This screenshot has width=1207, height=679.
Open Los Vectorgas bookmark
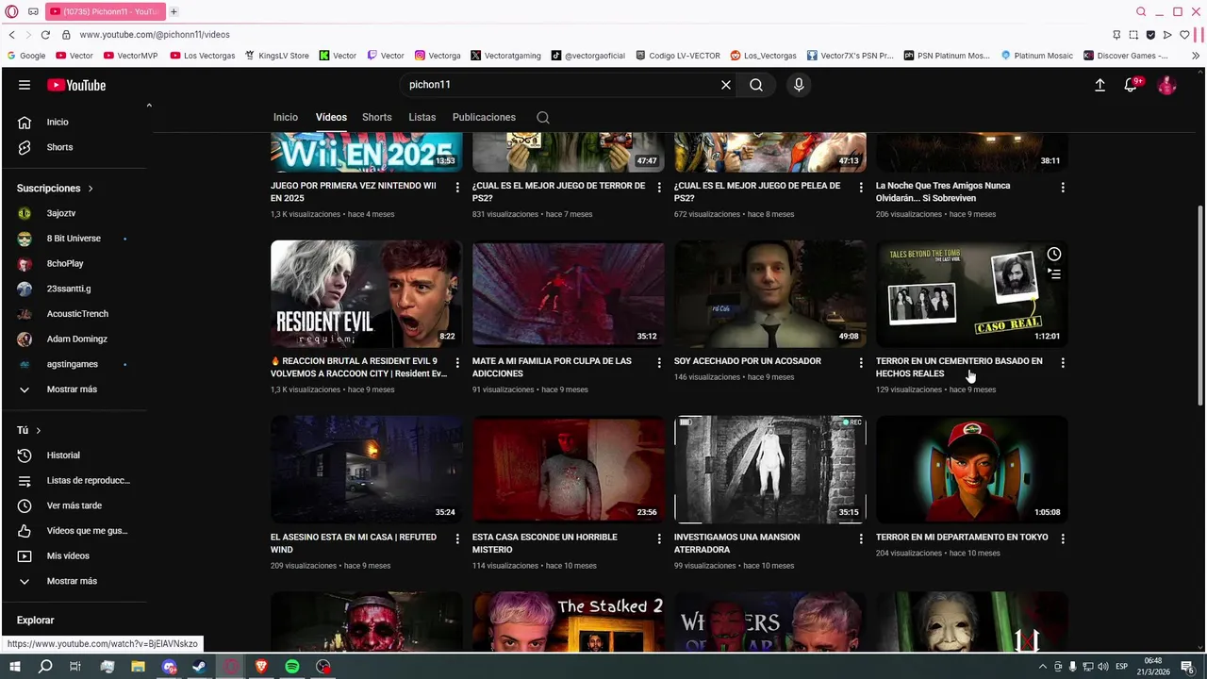point(203,56)
